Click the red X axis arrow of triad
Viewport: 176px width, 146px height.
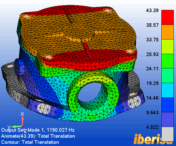(x=23, y=120)
